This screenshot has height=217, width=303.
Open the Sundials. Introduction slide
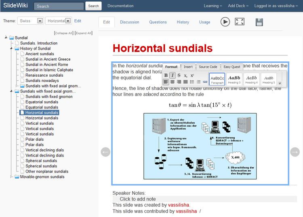[39, 43]
